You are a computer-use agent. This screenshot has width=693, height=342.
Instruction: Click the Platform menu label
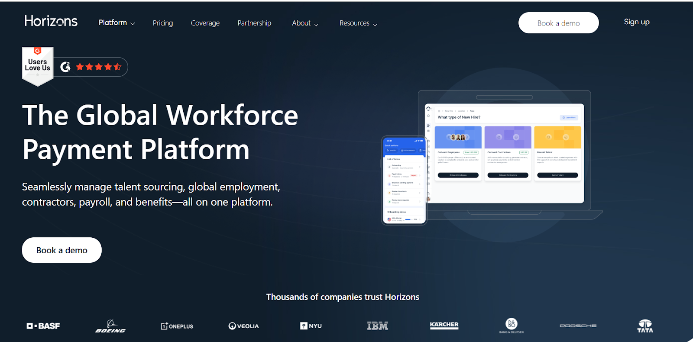(113, 23)
